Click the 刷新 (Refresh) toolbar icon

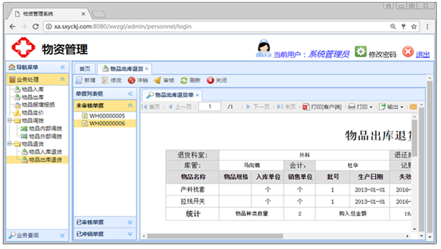(184, 80)
